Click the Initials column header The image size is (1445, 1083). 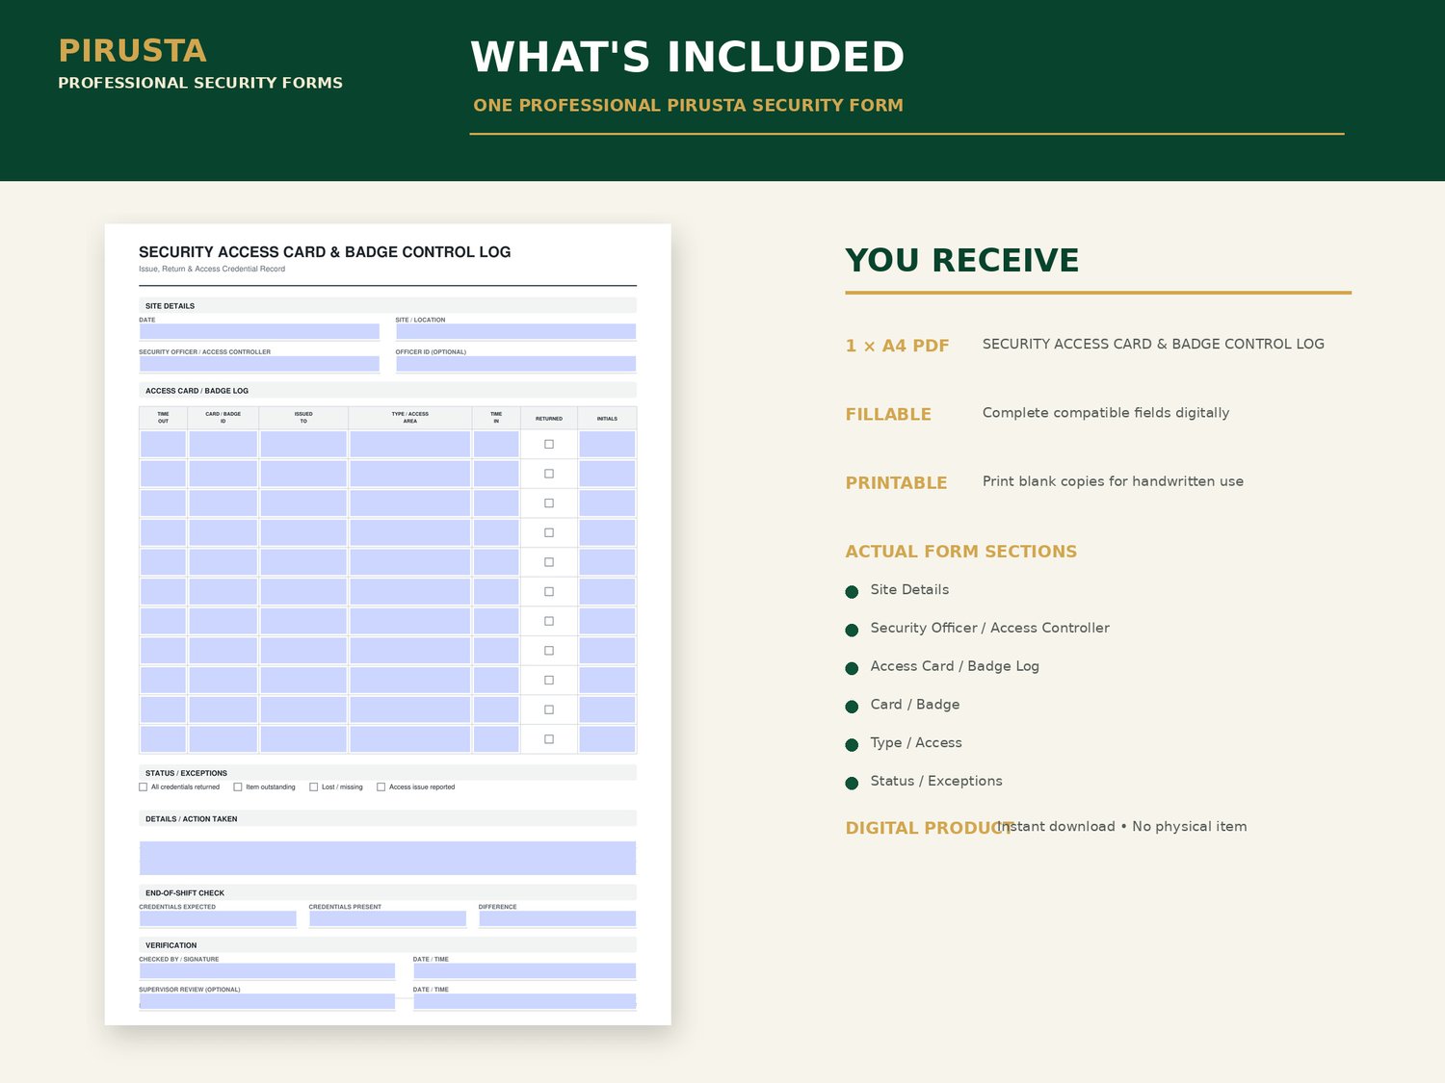click(x=607, y=419)
